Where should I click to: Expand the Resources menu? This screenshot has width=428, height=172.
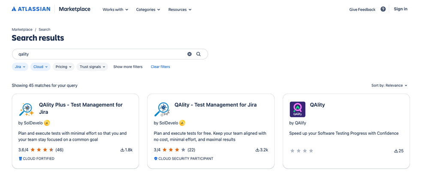[180, 9]
